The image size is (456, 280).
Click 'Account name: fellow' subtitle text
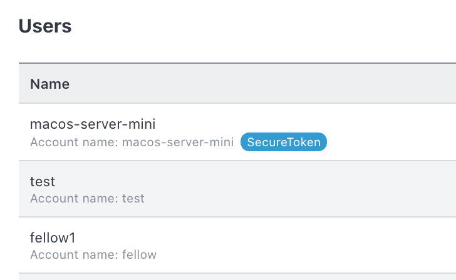[x=93, y=254]
